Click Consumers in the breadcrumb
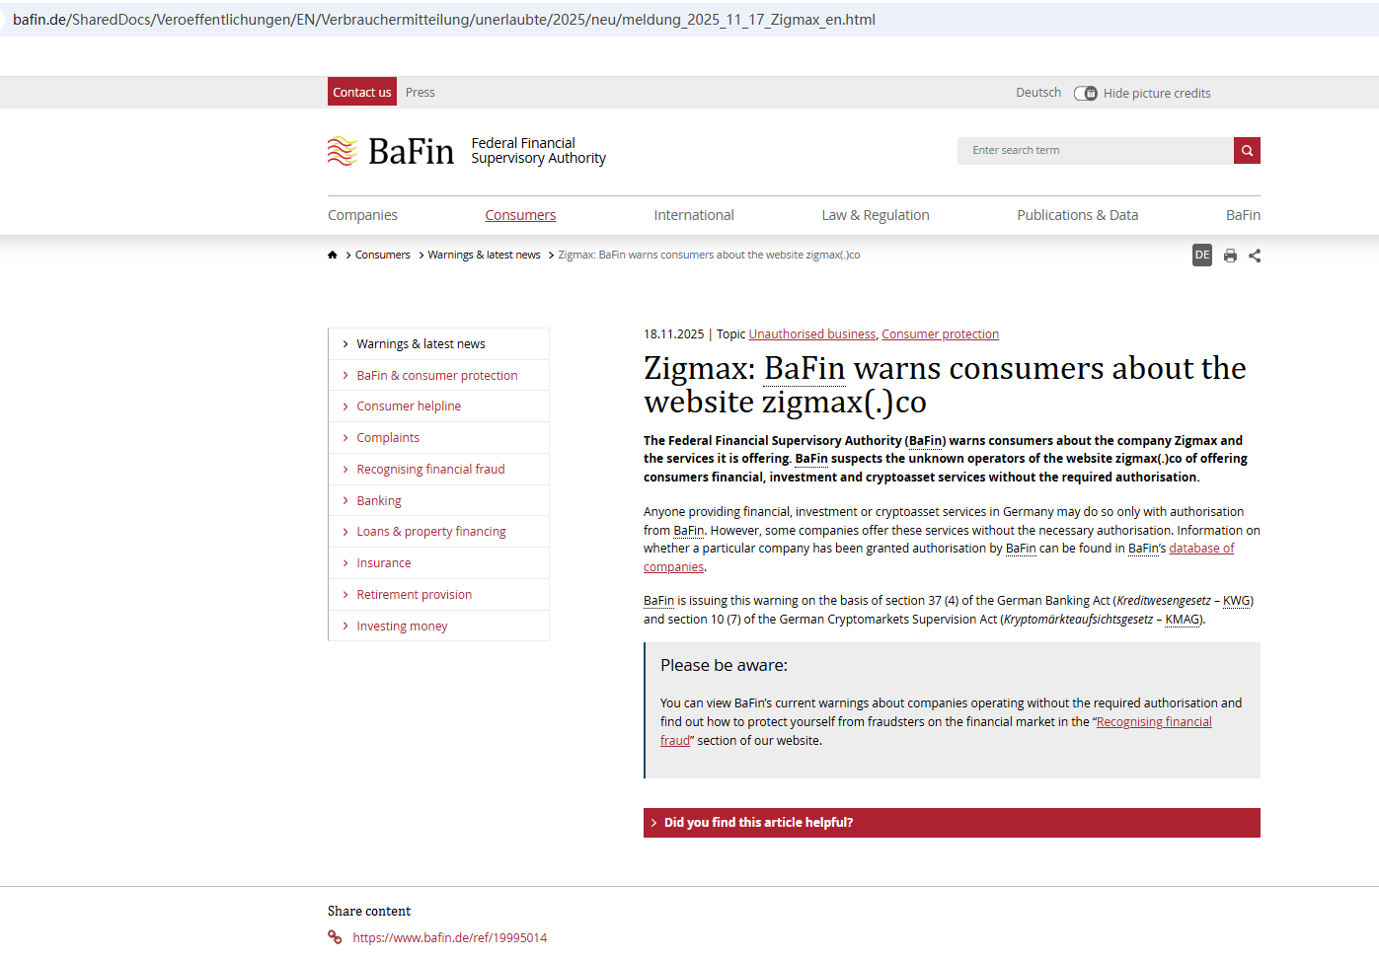Viewport: 1379px width, 958px height. click(x=383, y=255)
